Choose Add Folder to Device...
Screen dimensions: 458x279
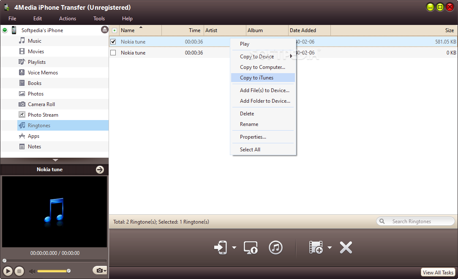click(263, 101)
